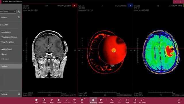Click the 'WW: 555' value
The image size is (184, 104).
pos(26,8)
